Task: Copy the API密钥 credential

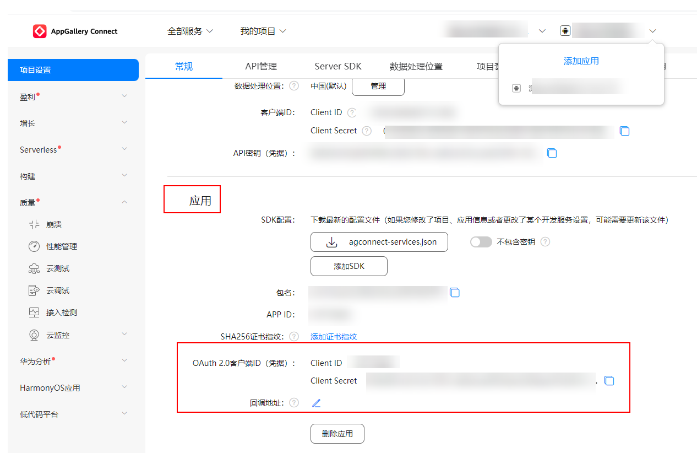Action: pyautogui.click(x=552, y=153)
